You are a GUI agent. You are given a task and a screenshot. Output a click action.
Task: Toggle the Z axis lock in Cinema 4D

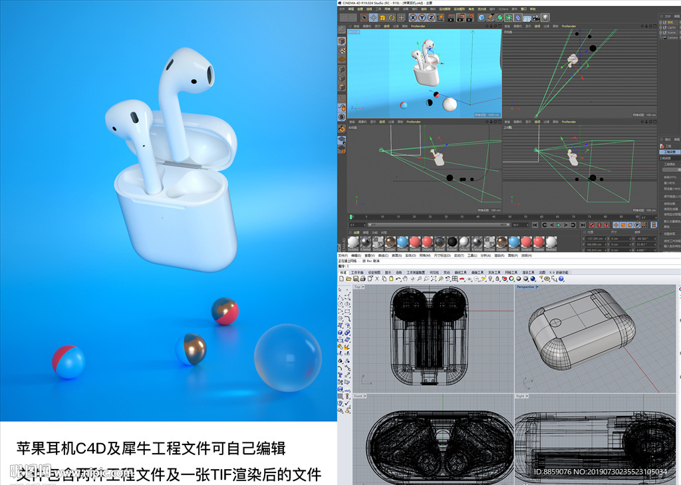click(431, 17)
